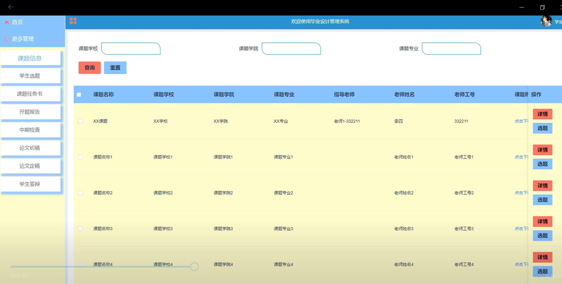
Task: Click 选题 button for 课题名称3 row
Action: pyautogui.click(x=543, y=236)
